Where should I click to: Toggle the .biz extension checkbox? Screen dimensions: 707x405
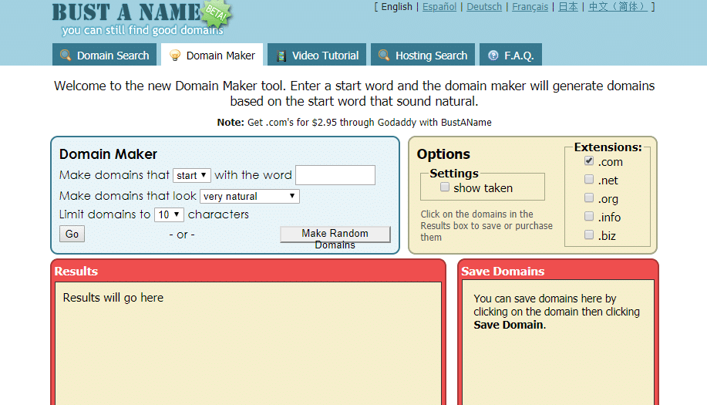coord(589,235)
